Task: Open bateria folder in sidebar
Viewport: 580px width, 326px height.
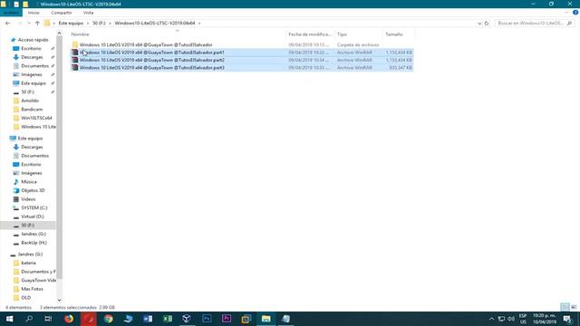Action: pos(28,263)
